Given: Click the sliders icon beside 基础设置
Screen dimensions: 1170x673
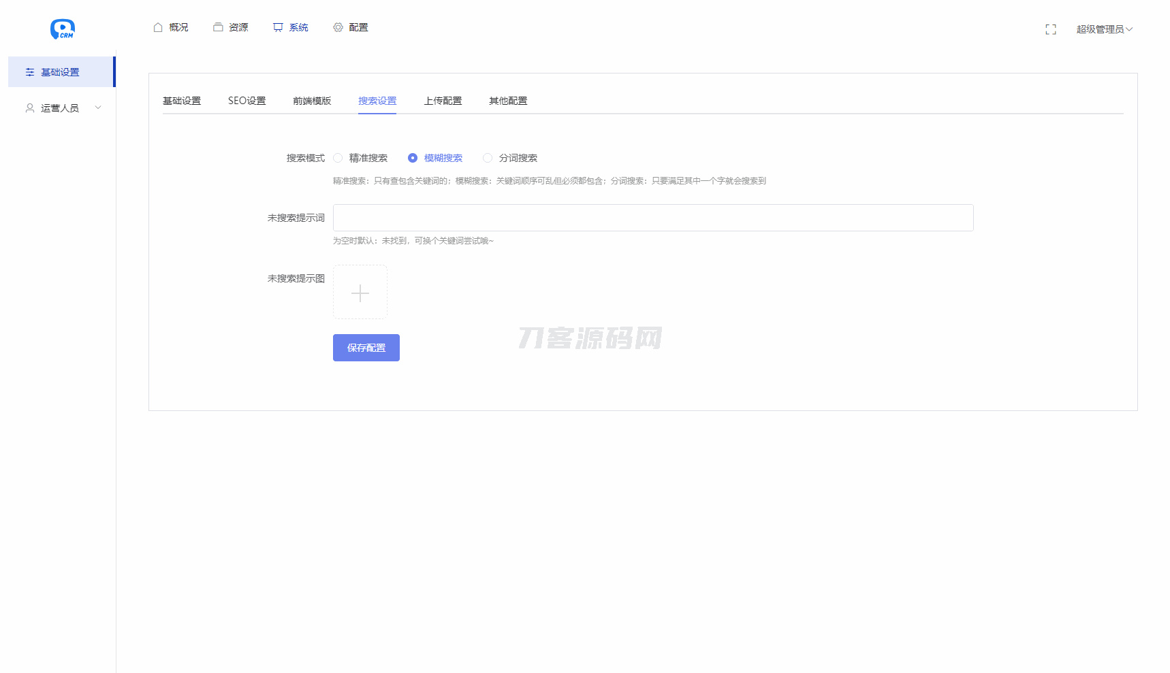Looking at the screenshot, I should [x=30, y=72].
